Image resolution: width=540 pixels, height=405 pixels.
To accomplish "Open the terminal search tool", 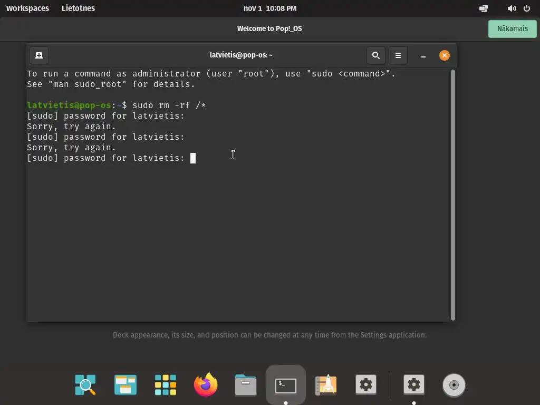I will point(375,55).
